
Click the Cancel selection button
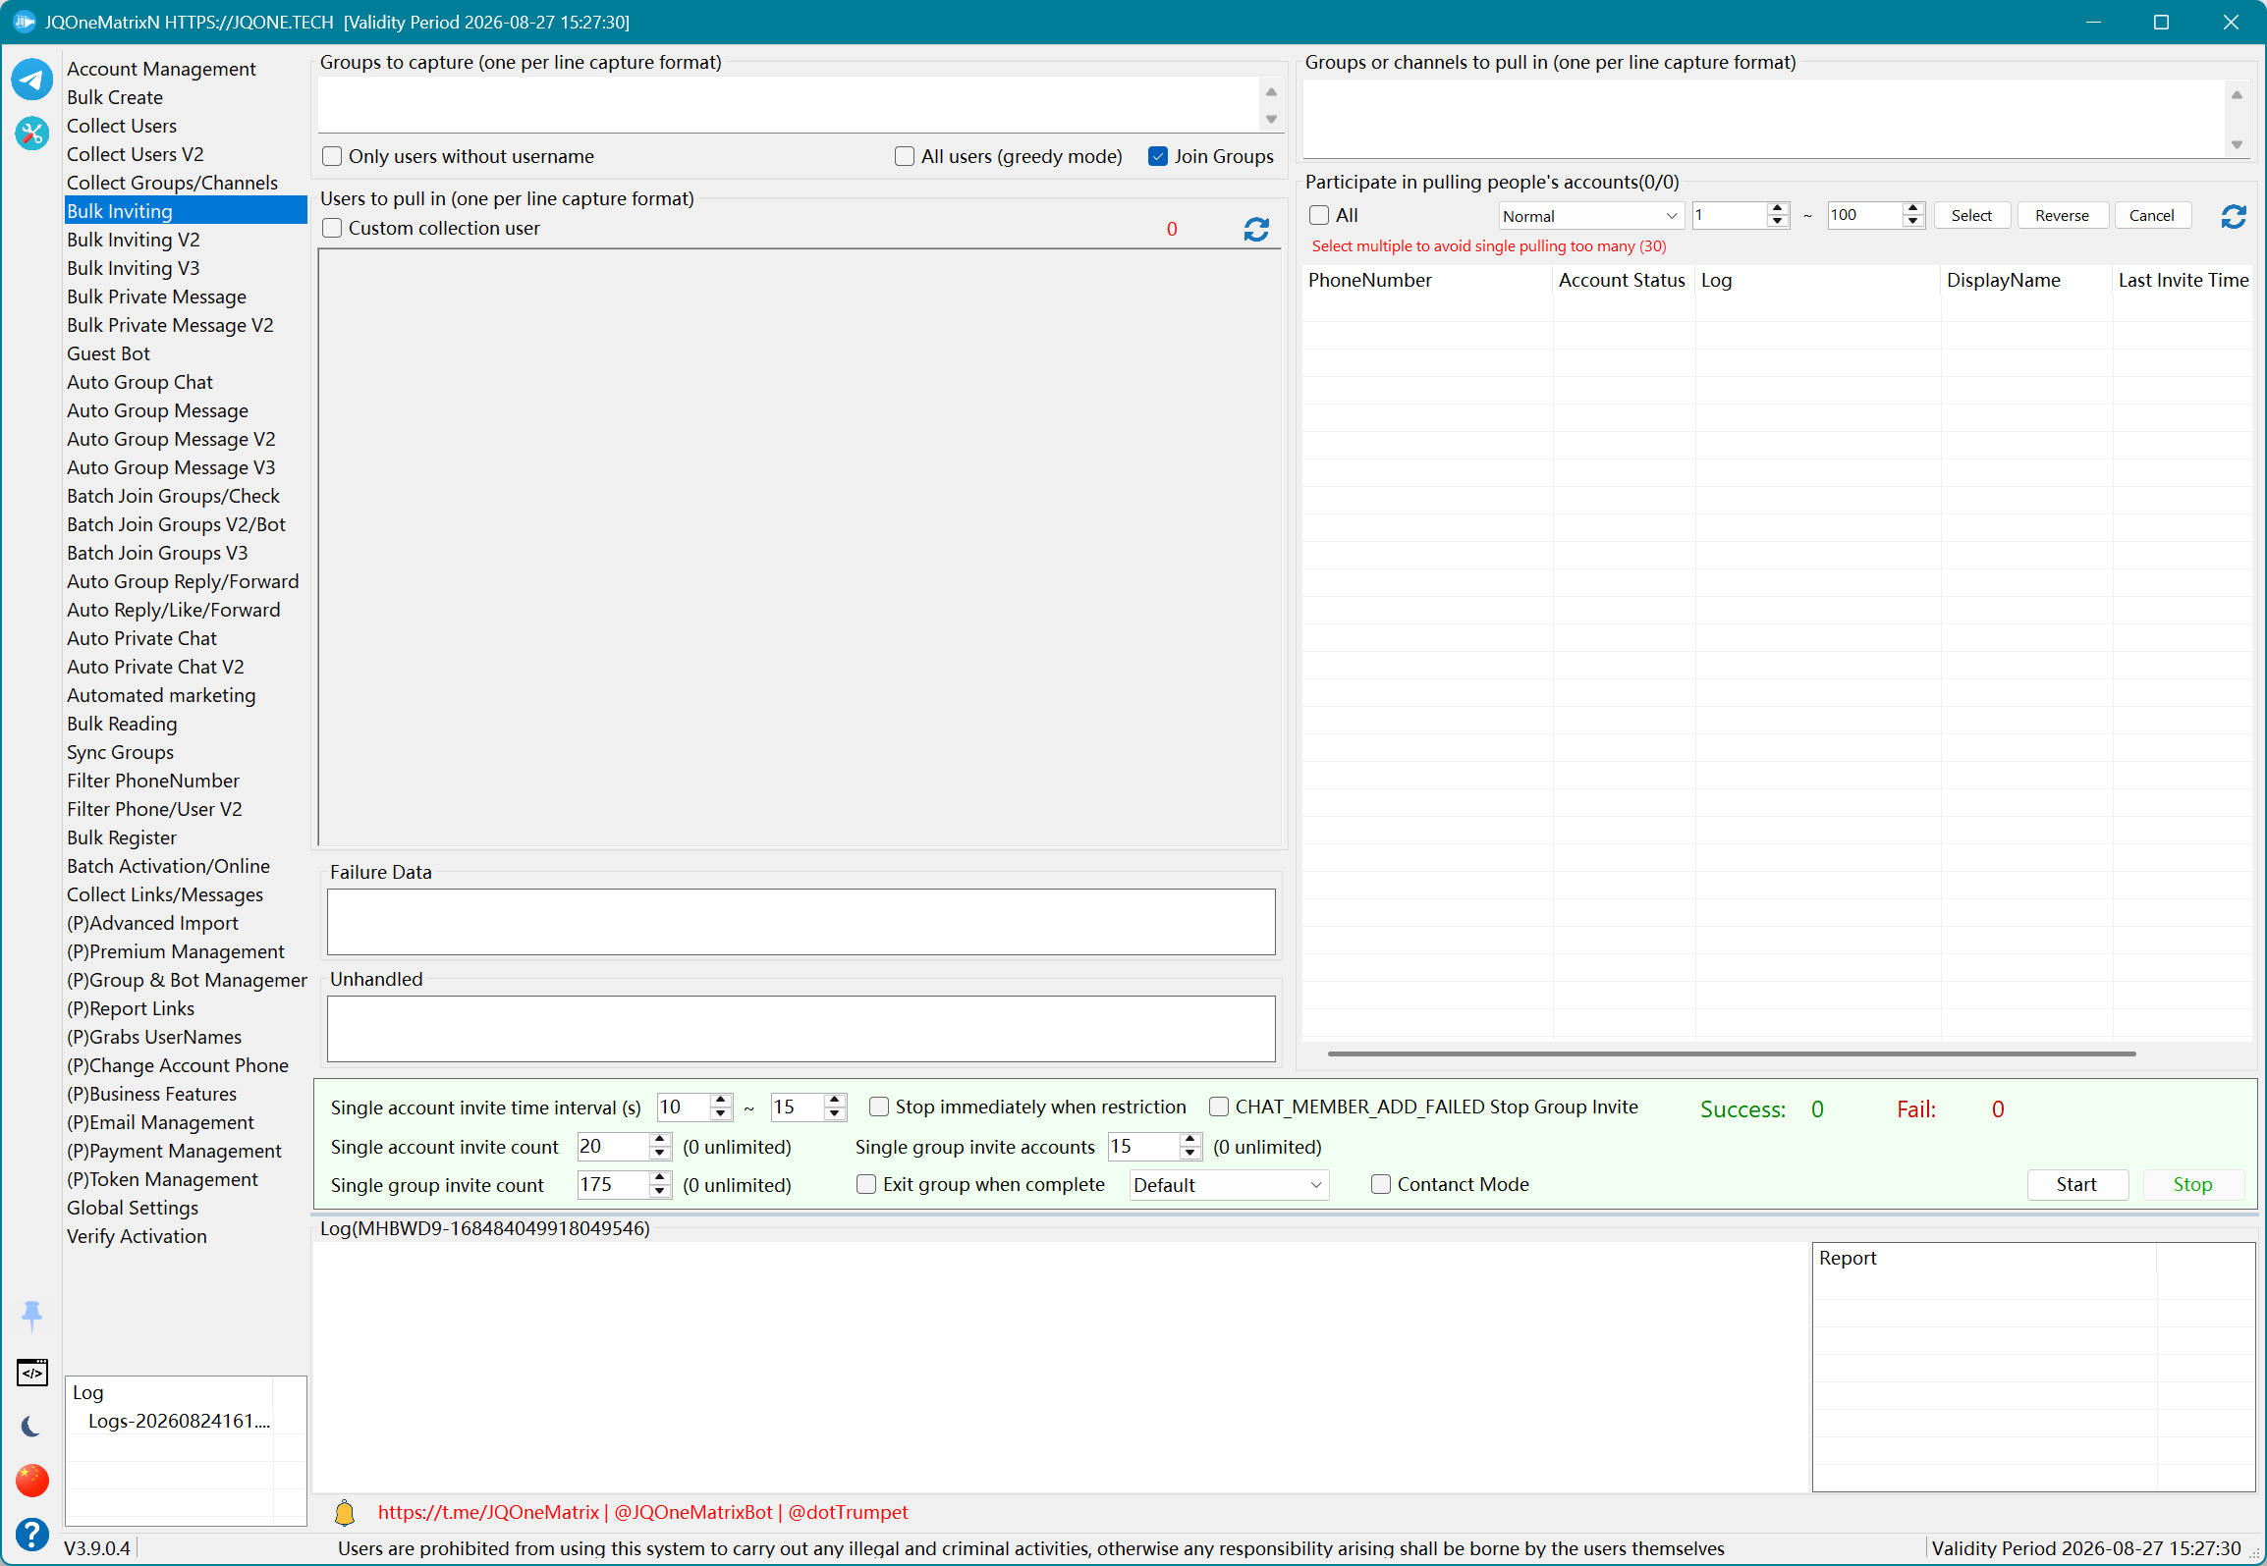click(2151, 215)
